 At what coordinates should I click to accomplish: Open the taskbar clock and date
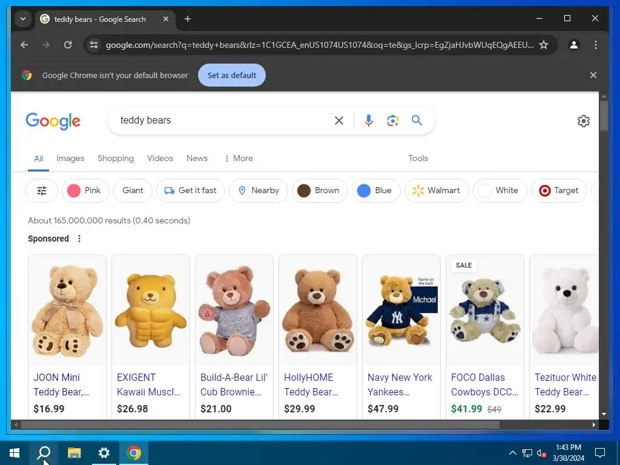point(568,453)
